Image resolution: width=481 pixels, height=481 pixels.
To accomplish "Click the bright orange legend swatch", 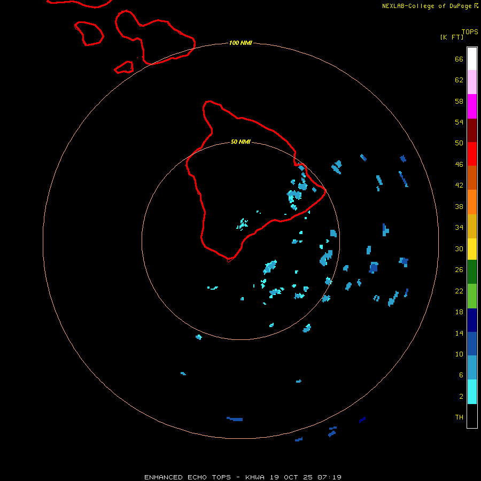I will coord(472,202).
